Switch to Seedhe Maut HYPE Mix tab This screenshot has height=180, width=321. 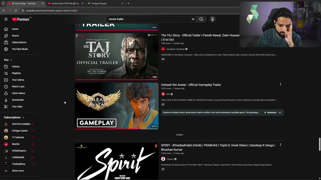(65, 3)
